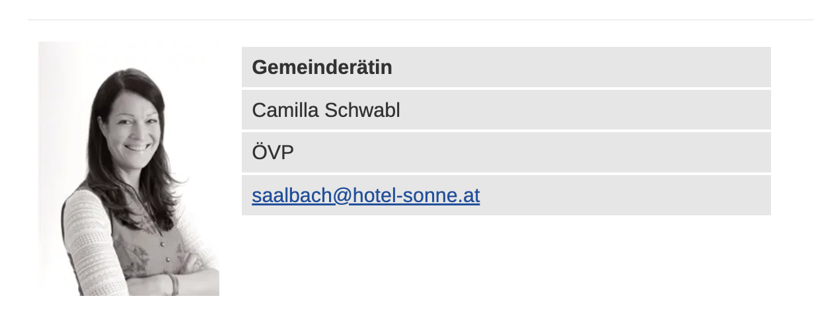The height and width of the screenshot is (321, 814).
Task: Click the word saalbach in the email address
Action: pyautogui.click(x=293, y=196)
